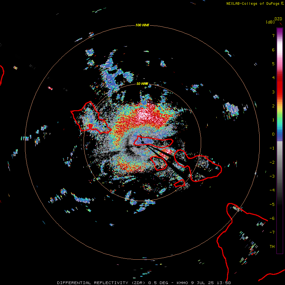Click the 3 dB scale tick label
The width and height of the screenshot is (285, 285).
273,92
